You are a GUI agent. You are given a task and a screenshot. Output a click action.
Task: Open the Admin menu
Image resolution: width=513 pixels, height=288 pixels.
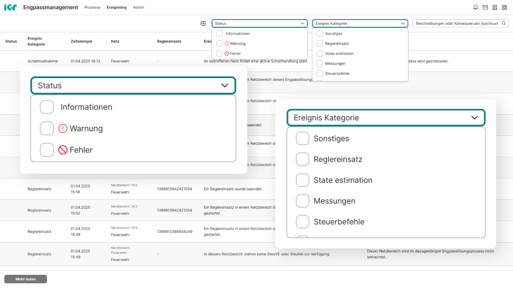(139, 8)
